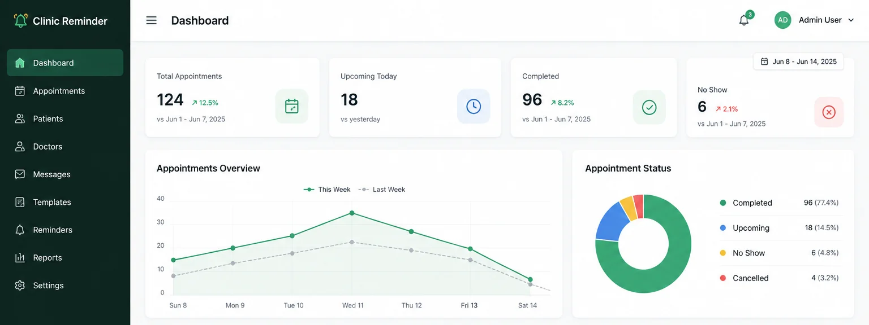Toggle the This Week legend series
Screen dimensions: 869x325
327,190
